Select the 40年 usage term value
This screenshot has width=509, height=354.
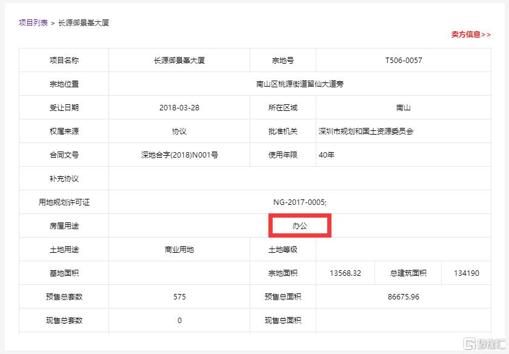(327, 155)
